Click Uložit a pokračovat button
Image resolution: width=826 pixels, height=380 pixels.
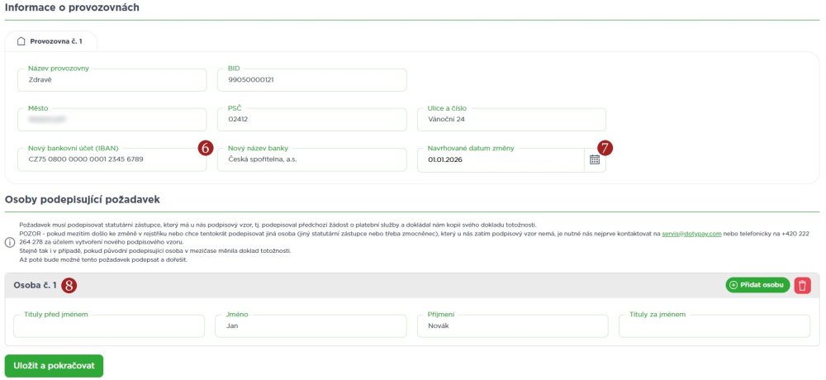click(54, 366)
